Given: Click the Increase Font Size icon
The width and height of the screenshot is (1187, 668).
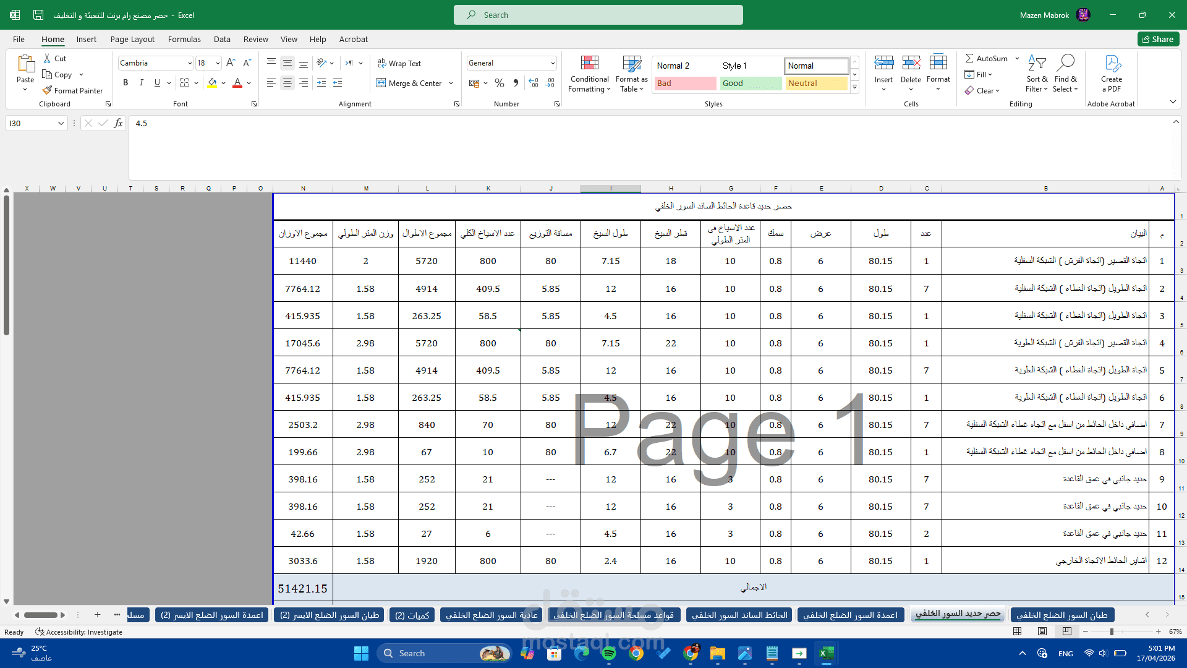Looking at the screenshot, I should 231,63.
